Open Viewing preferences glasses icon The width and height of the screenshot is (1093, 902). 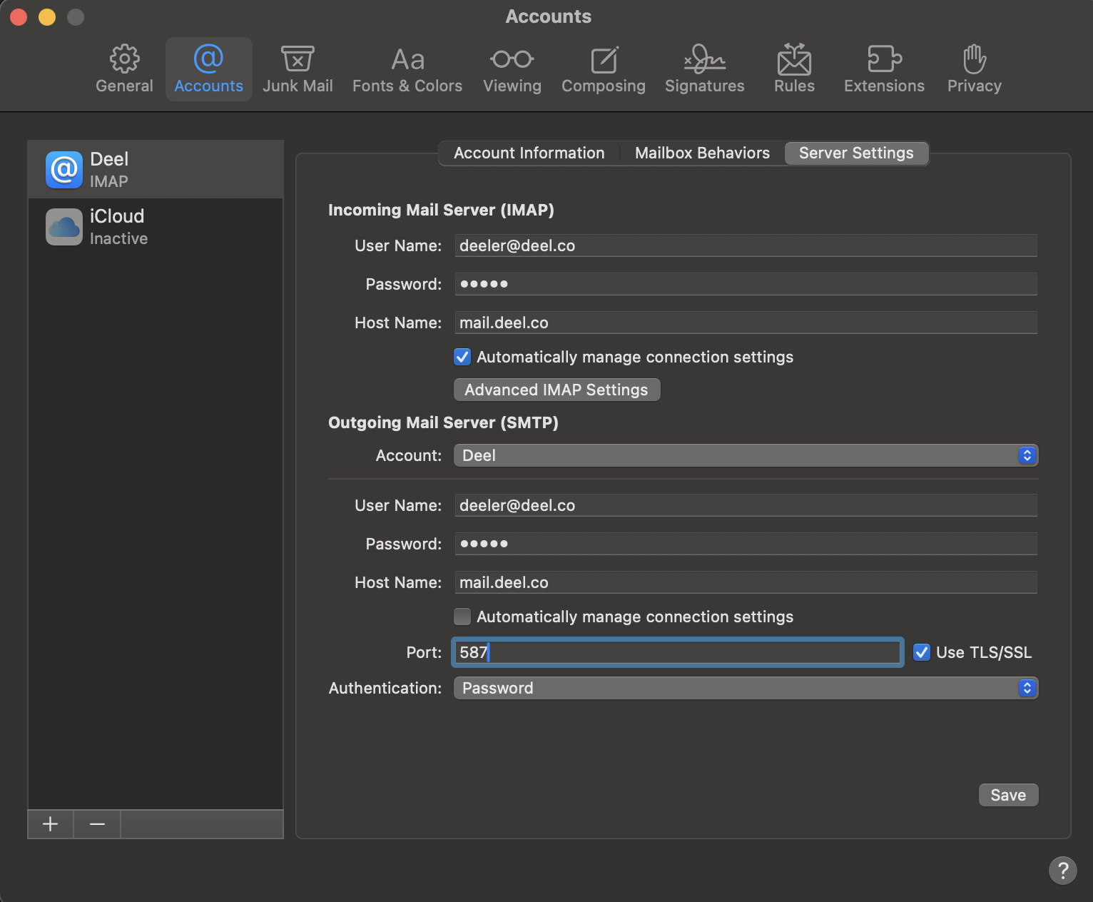[512, 60]
